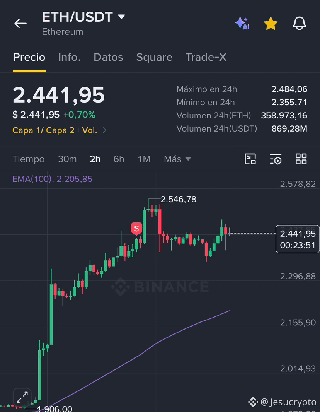This screenshot has width=320, height=412.
Task: Tap the 2.014,93 axis price label
Action: pyautogui.click(x=298, y=369)
